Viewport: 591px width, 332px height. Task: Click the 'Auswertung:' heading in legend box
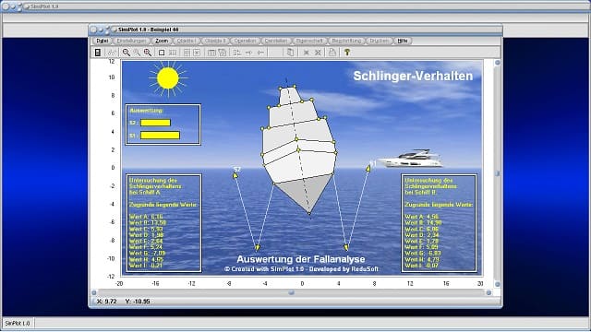pyautogui.click(x=146, y=111)
